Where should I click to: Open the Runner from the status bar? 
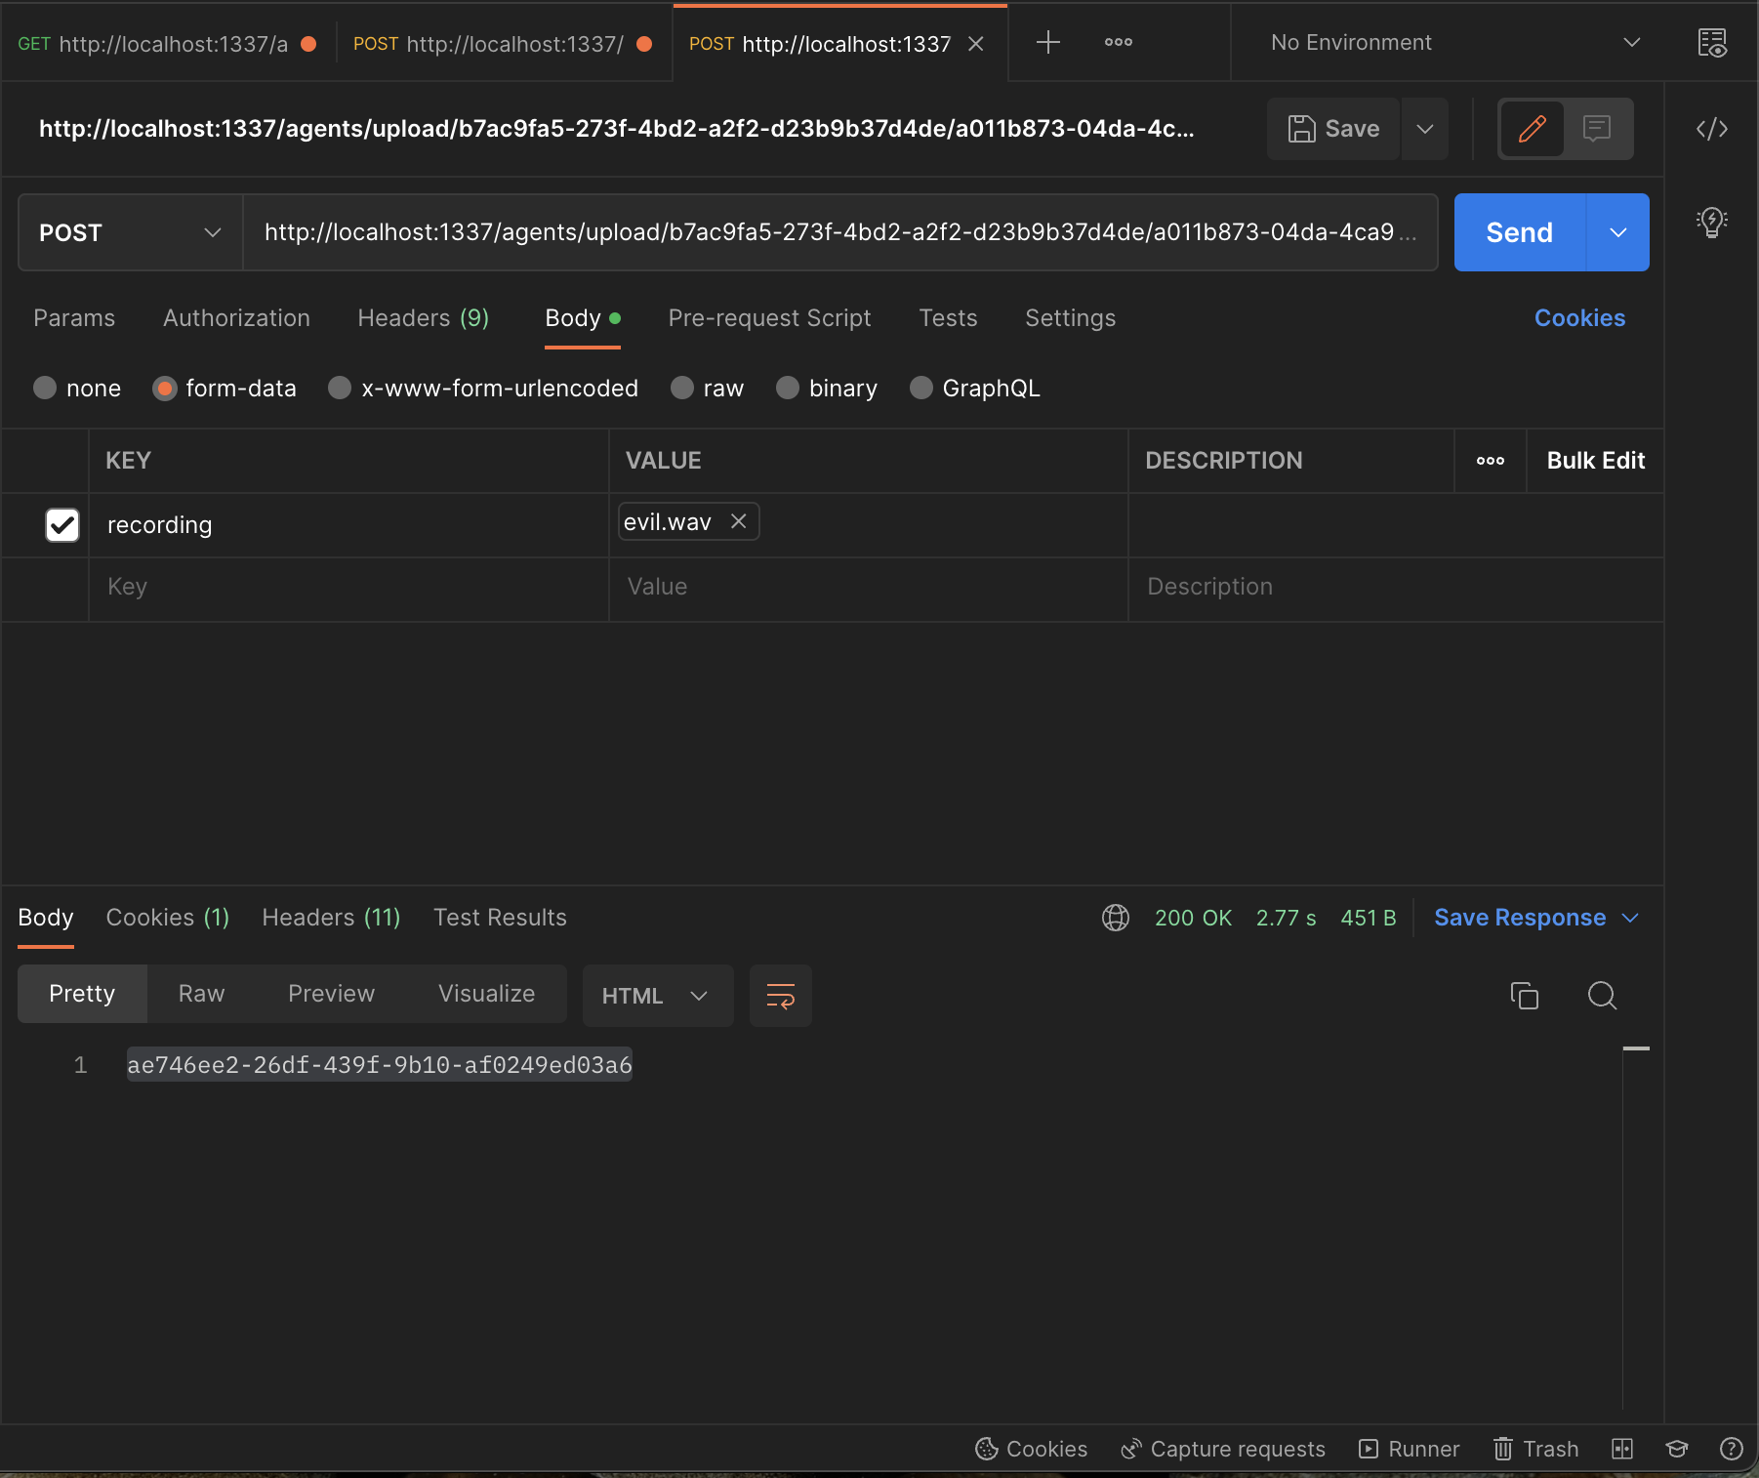click(x=1409, y=1449)
